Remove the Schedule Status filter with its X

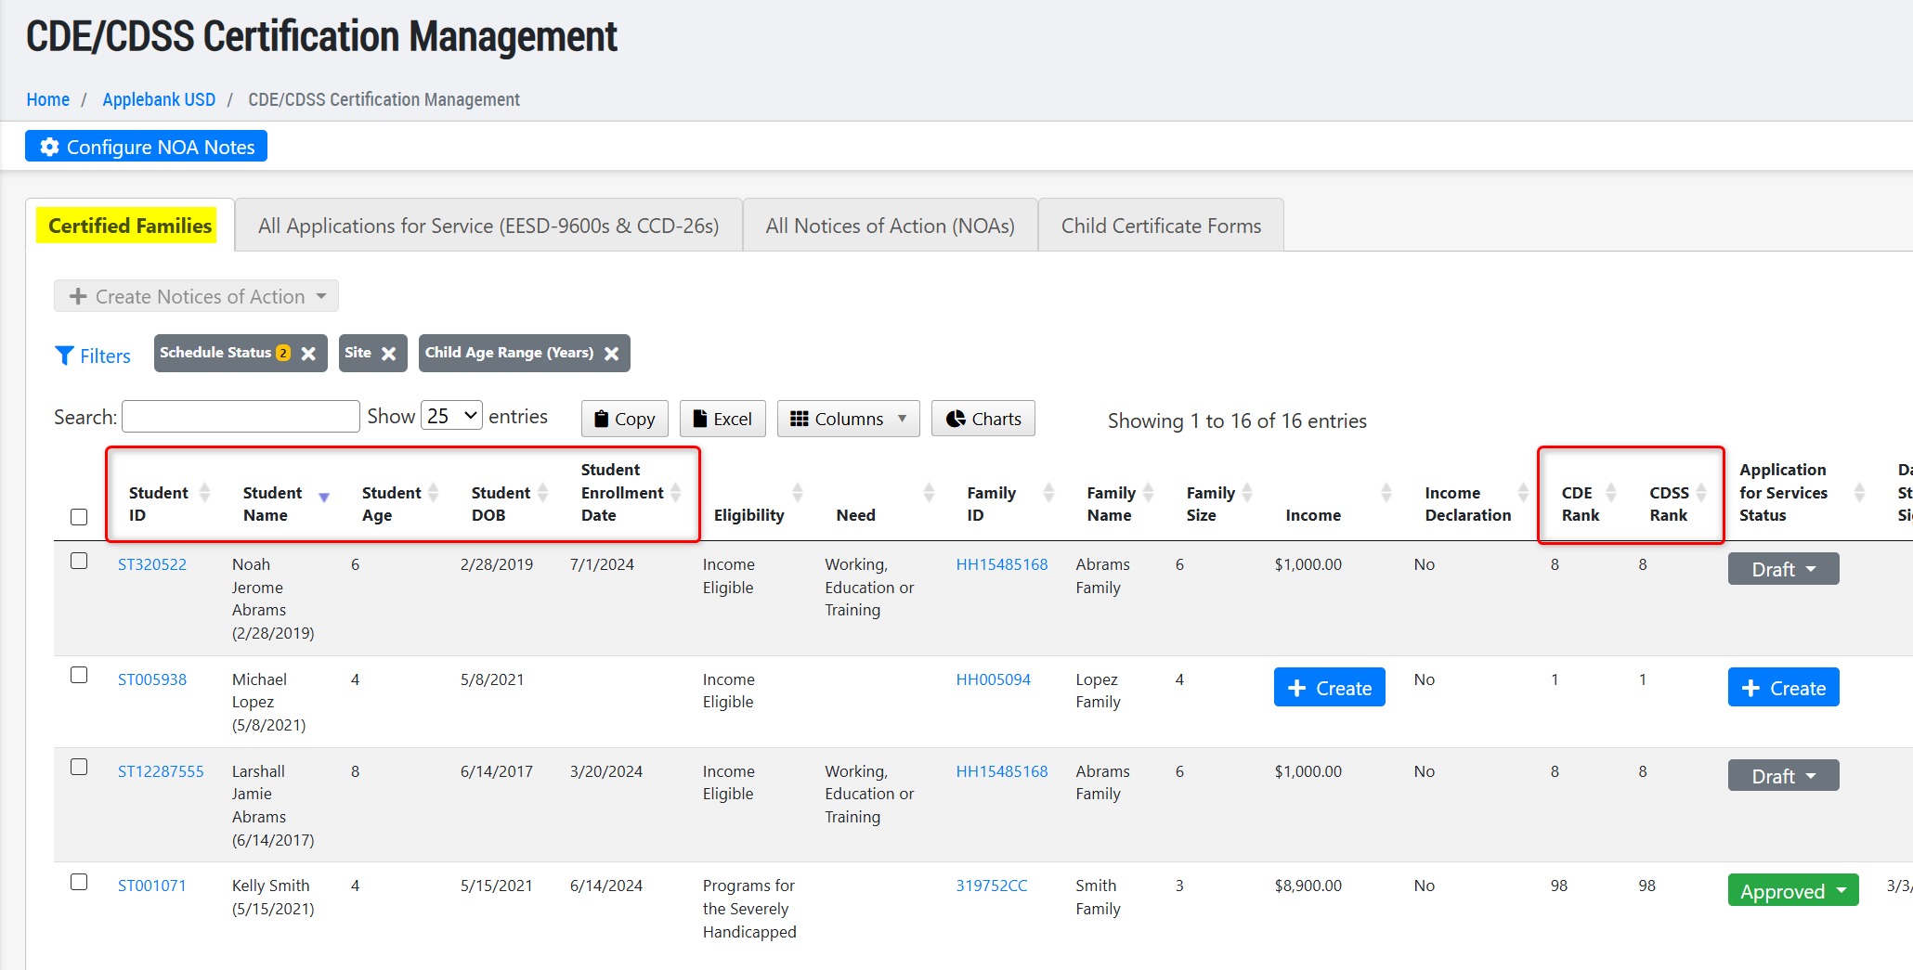click(x=308, y=354)
